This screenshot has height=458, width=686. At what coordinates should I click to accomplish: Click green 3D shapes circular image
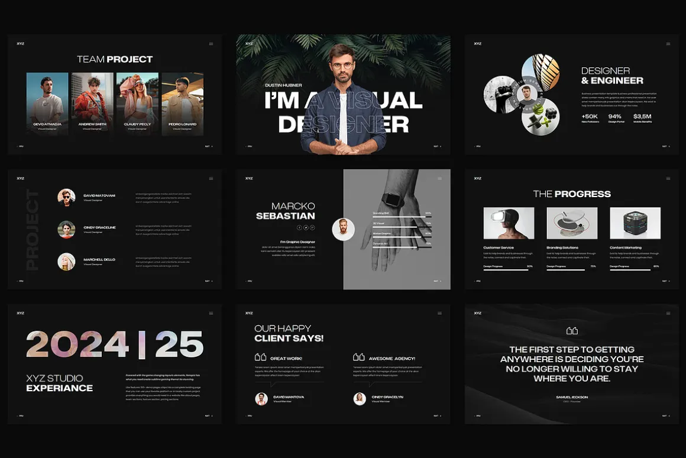(x=542, y=116)
